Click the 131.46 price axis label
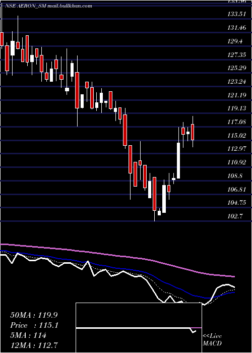 pyautogui.click(x=236, y=28)
